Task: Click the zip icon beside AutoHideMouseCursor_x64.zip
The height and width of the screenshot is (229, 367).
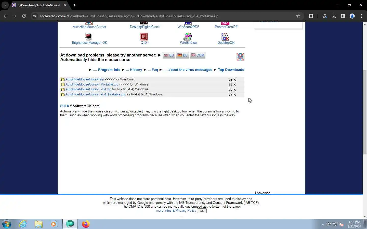Action: [x=62, y=89]
